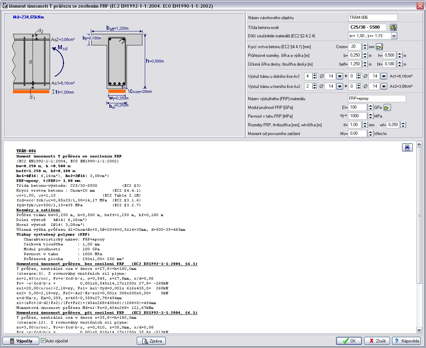Viewport: 426px width, 348px height.
Task: Toggle the Auto výpočet checkbox
Action: tap(43, 341)
